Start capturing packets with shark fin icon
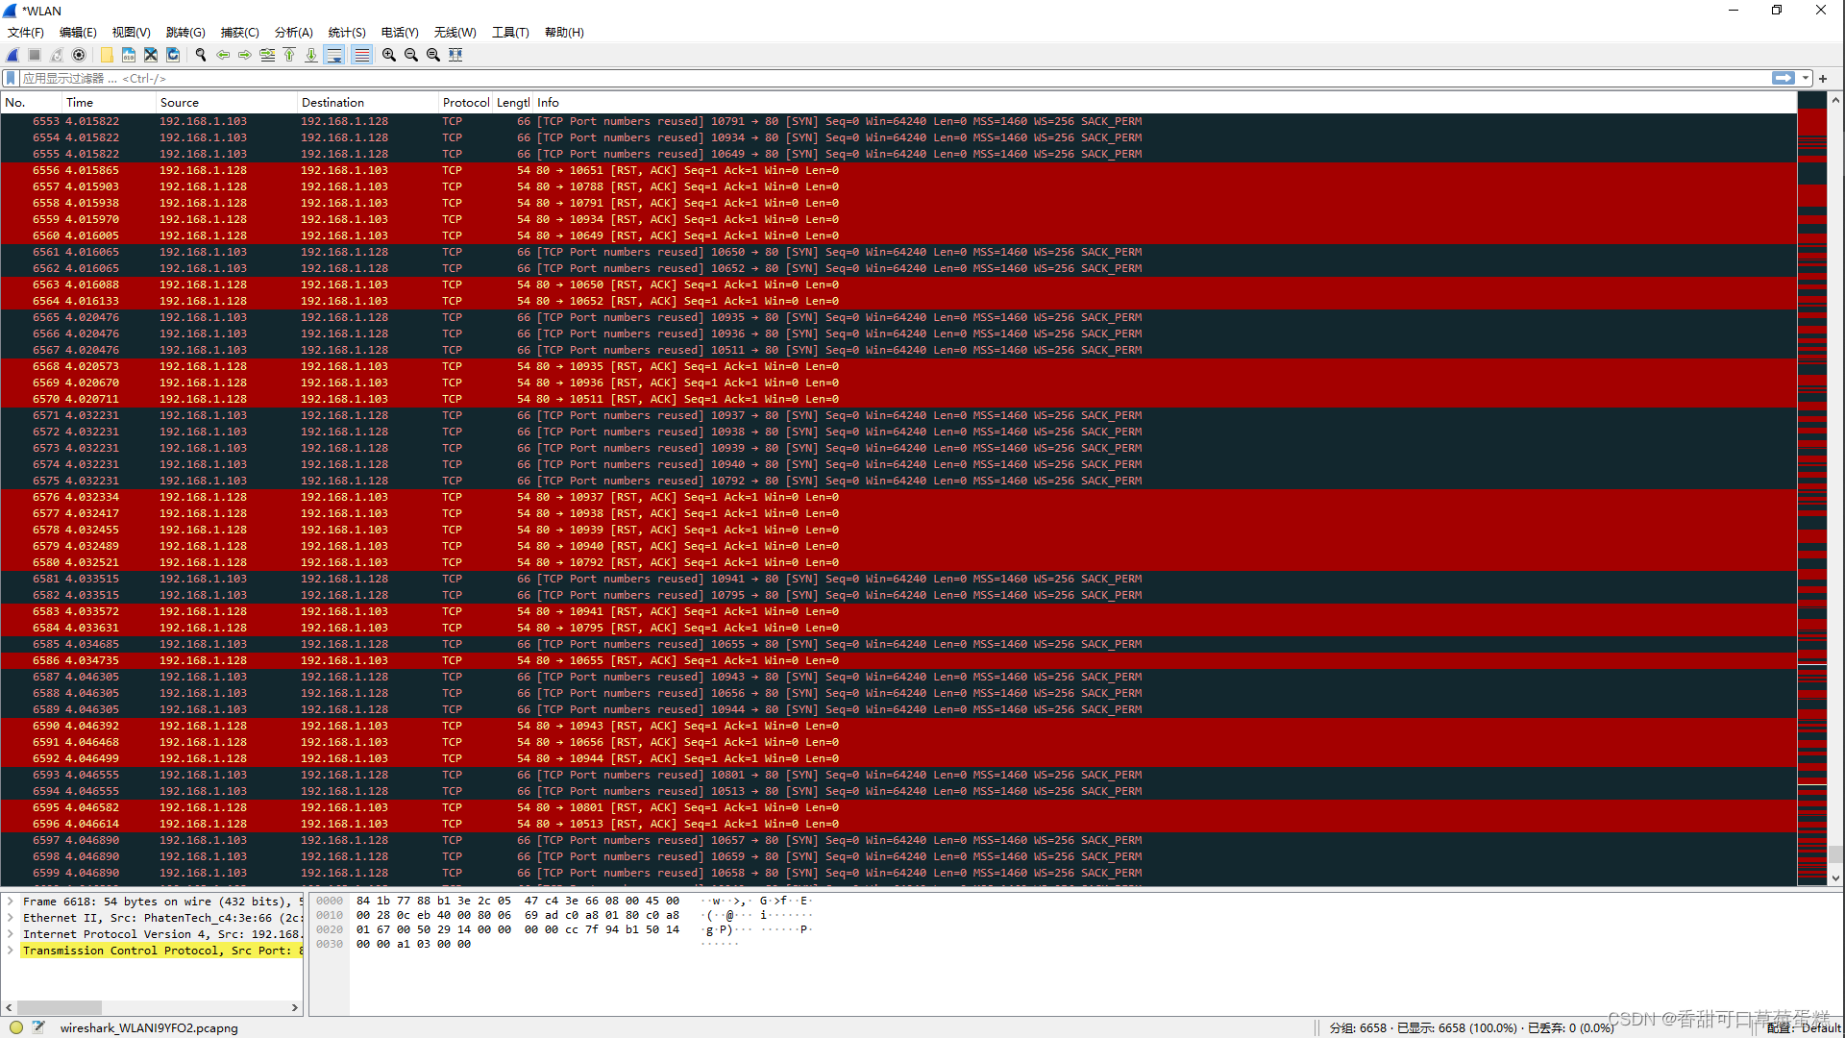This screenshot has width=1845, height=1038. tap(12, 55)
